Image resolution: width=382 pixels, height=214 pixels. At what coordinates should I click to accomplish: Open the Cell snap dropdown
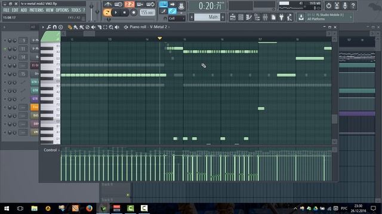point(177,18)
